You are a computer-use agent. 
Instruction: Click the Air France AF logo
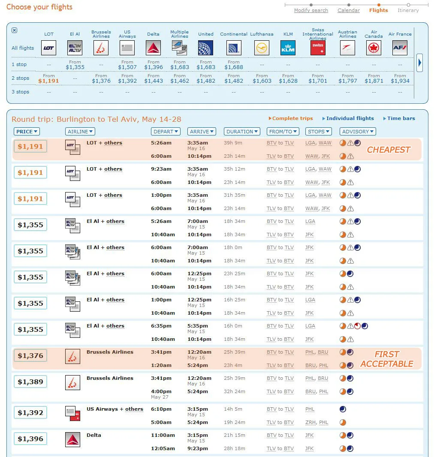pyautogui.click(x=400, y=48)
